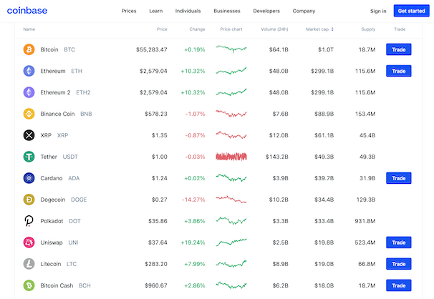The height and width of the screenshot is (299, 434).
Task: Click the Name column header
Action: coord(29,29)
